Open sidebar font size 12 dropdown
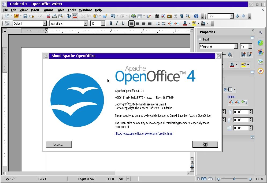 [250, 46]
